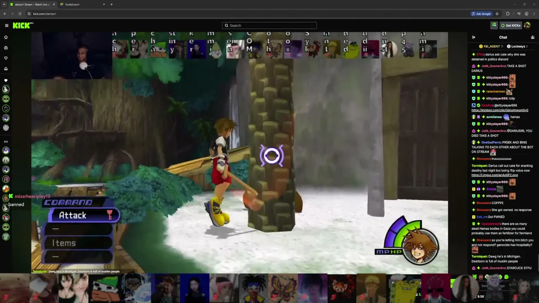
Task: Open the Following heart icon in sidebar
Action: (6, 58)
